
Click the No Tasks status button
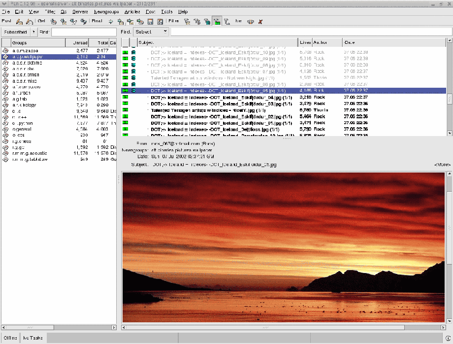pos(33,338)
